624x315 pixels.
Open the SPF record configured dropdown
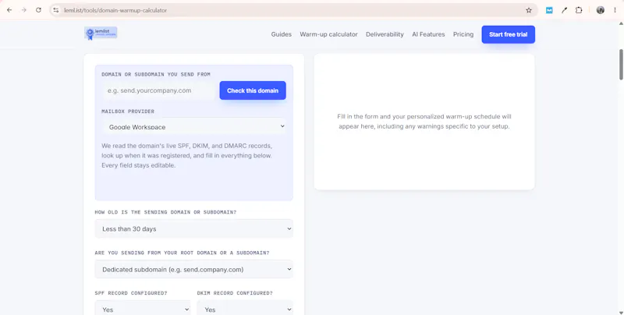click(143, 309)
